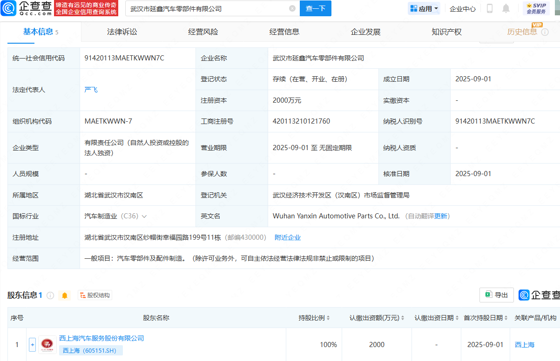Screen dimensions: 560x361
Task: Open the mobile phone icon
Action: click(490, 8)
